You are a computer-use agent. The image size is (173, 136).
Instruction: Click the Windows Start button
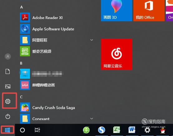[7, 130]
